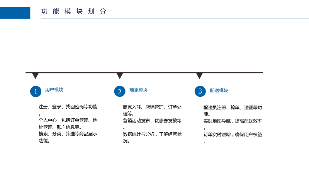
Task: Select the triangle marker above 用户模块
Action: pos(36,76)
